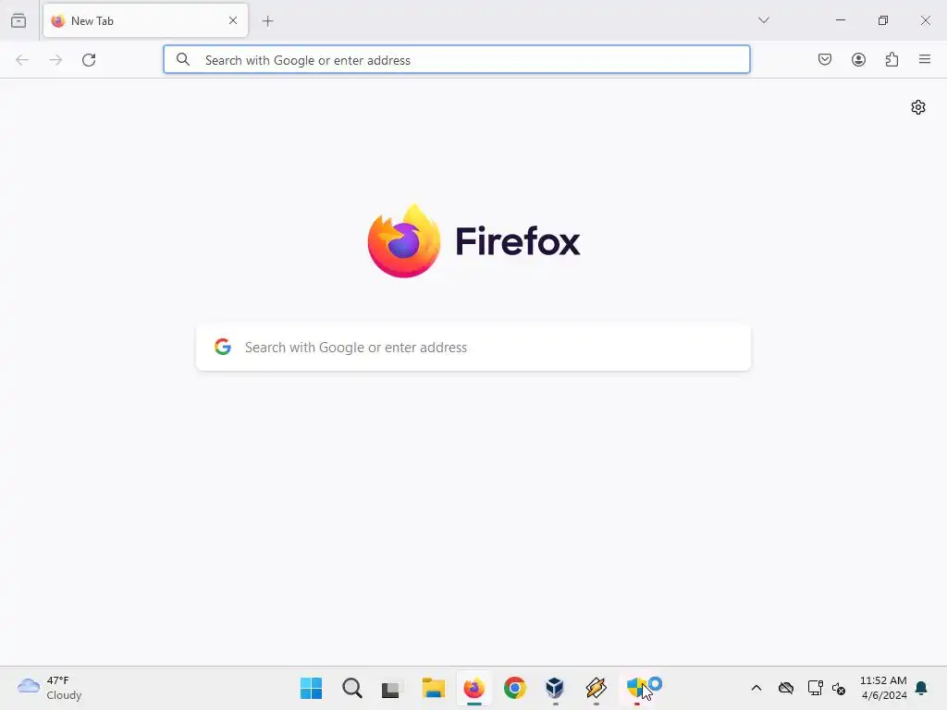Open the network tray icon
This screenshot has height=710, width=947.
816,688
